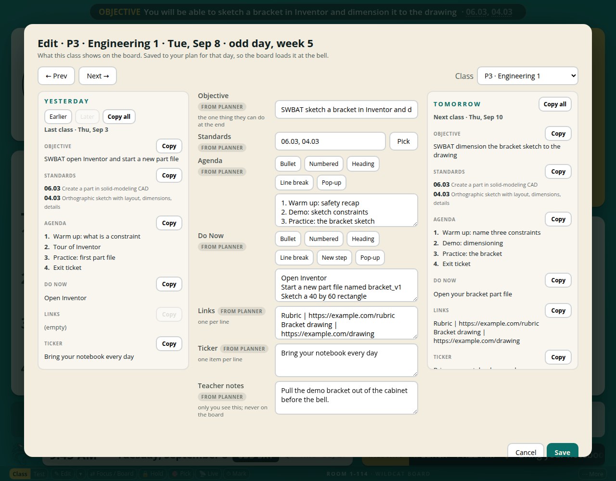Screen dimensions: 616x481
Task: Copy Yesterday's Do Now
Action: [169, 284]
